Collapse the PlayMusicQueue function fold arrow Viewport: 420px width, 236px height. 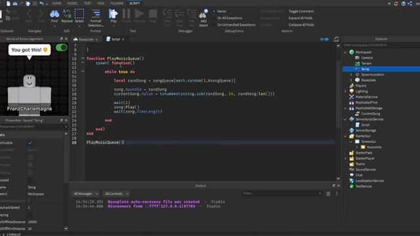tap(83, 58)
